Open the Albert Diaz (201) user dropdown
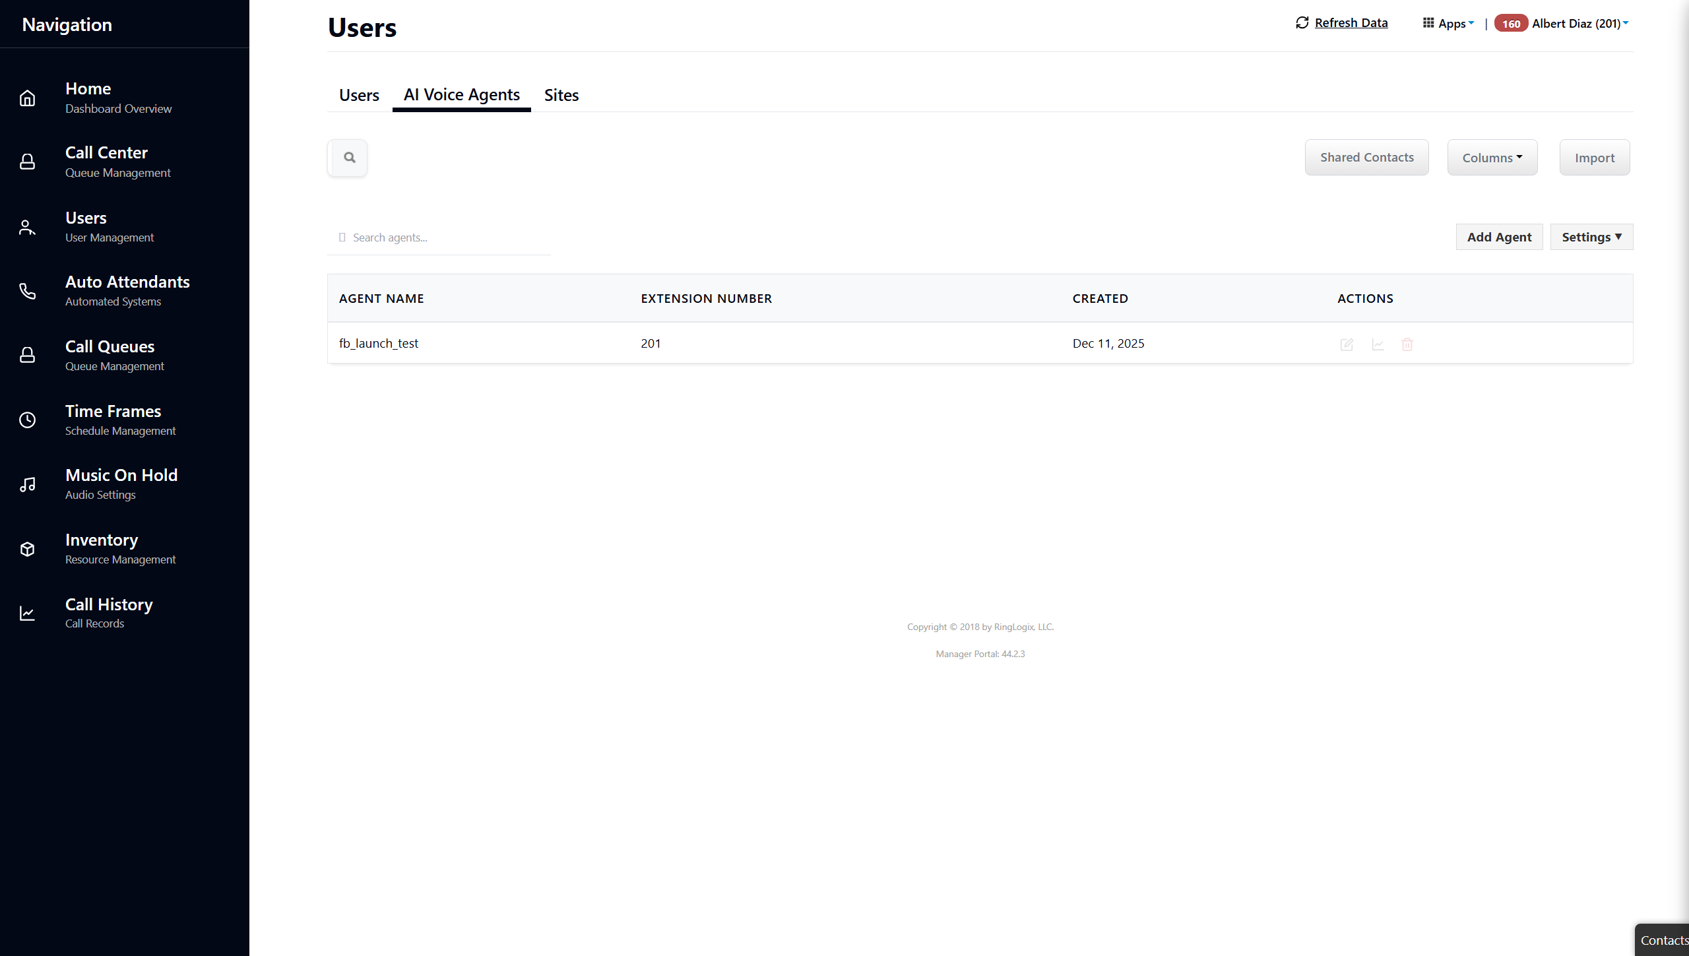 (1579, 23)
